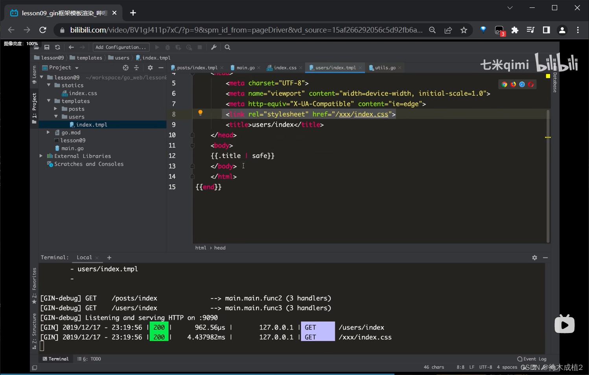Open preview in Chrome browser icon

click(504, 84)
